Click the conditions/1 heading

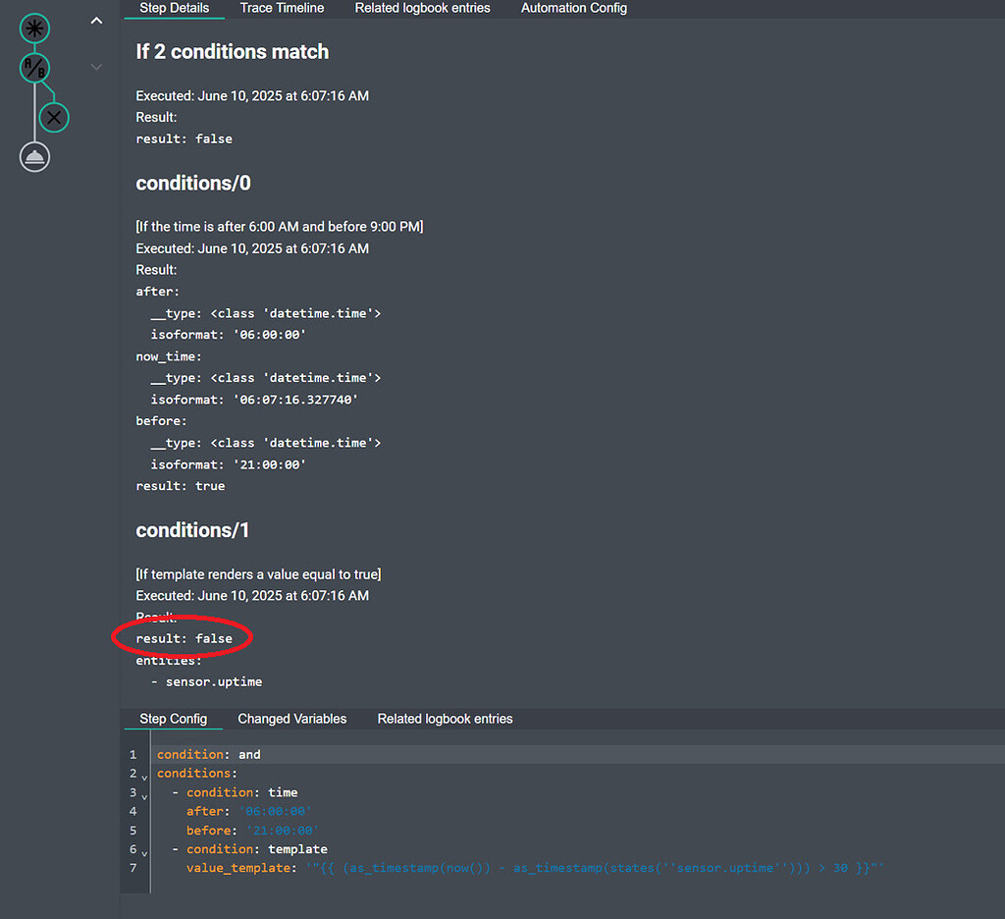pos(192,530)
